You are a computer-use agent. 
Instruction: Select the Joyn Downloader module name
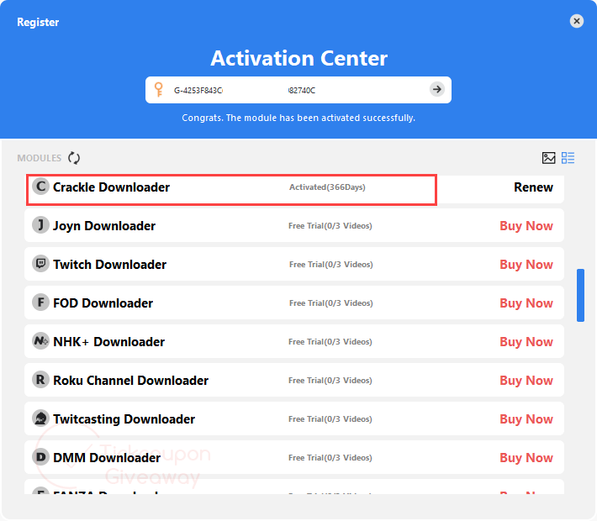point(104,226)
